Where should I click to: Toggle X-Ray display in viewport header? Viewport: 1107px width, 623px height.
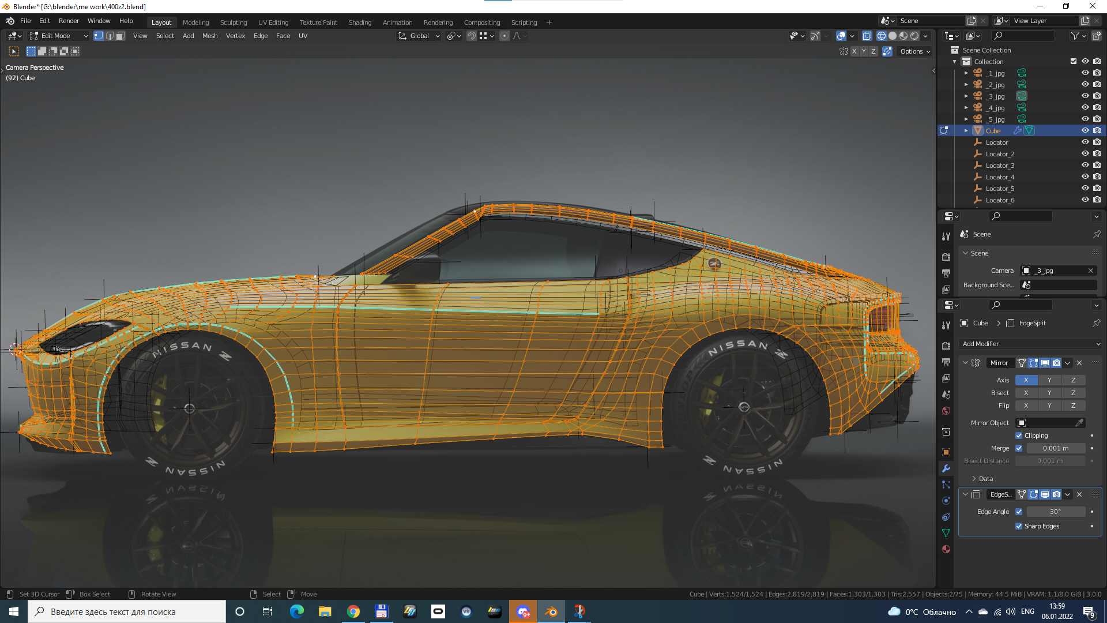point(867,36)
